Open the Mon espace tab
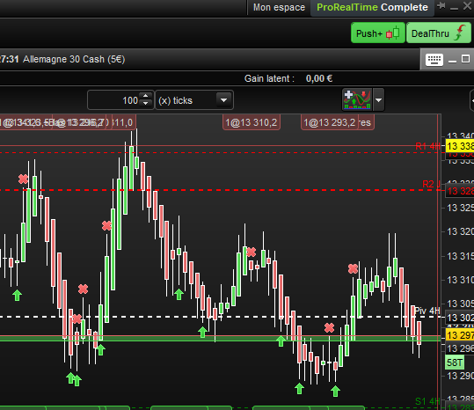 pyautogui.click(x=279, y=7)
